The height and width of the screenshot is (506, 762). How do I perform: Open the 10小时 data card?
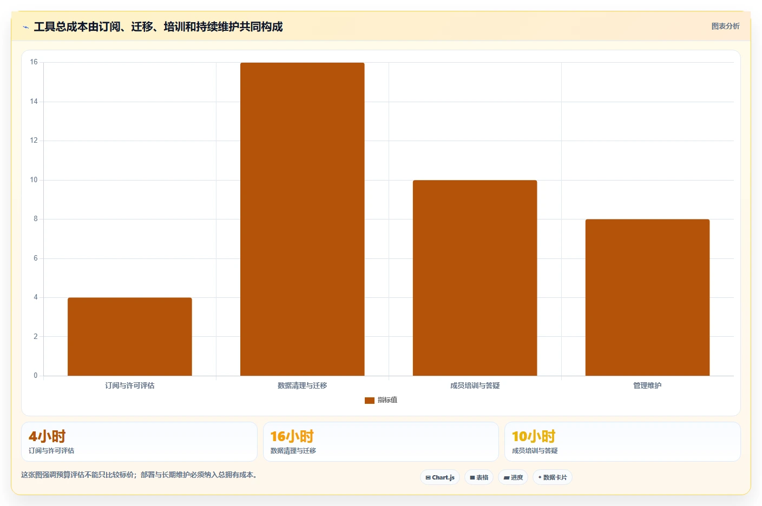[622, 442]
